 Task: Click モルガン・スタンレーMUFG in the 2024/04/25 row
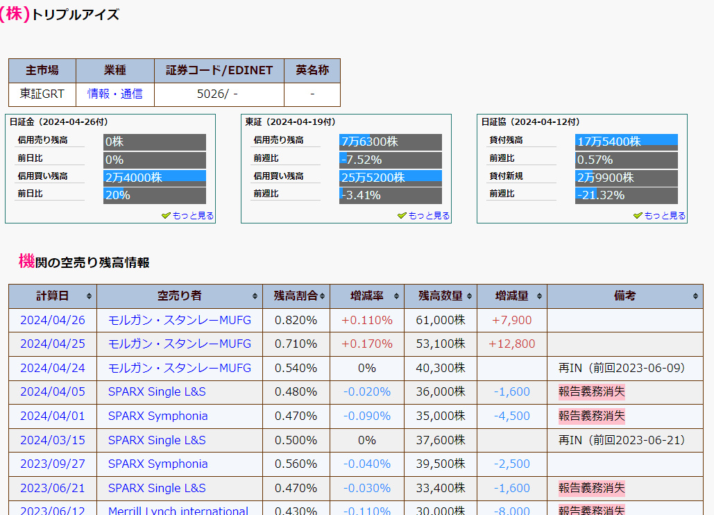click(x=180, y=344)
